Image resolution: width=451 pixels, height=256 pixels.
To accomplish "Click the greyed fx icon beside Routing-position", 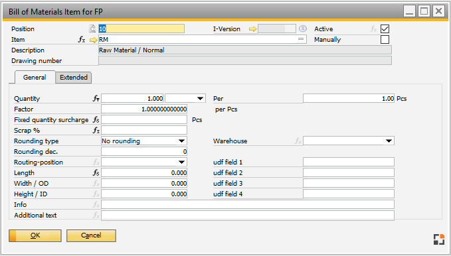I will tap(96, 162).
